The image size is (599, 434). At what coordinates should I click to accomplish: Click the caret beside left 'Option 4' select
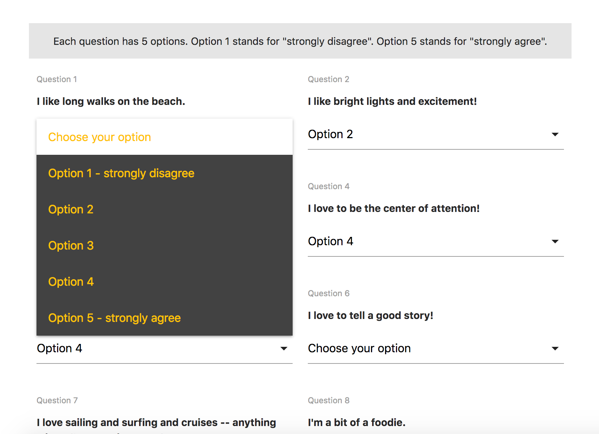tap(284, 349)
